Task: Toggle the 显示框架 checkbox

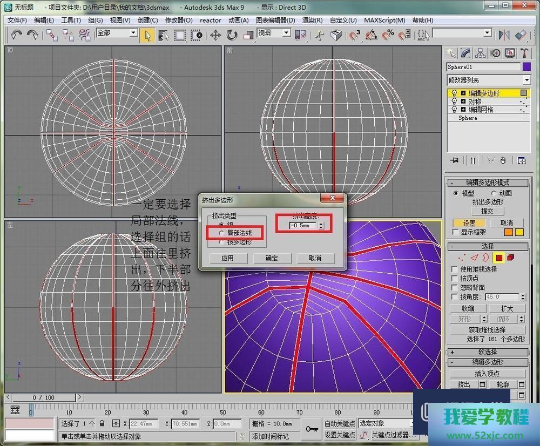Action: pos(455,232)
